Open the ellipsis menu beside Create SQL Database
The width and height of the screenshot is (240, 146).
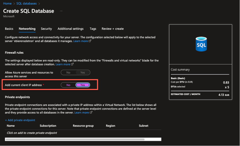(61, 11)
